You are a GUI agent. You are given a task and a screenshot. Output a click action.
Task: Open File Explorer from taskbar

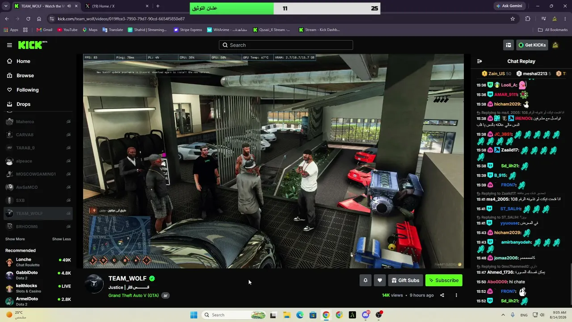[x=286, y=315]
